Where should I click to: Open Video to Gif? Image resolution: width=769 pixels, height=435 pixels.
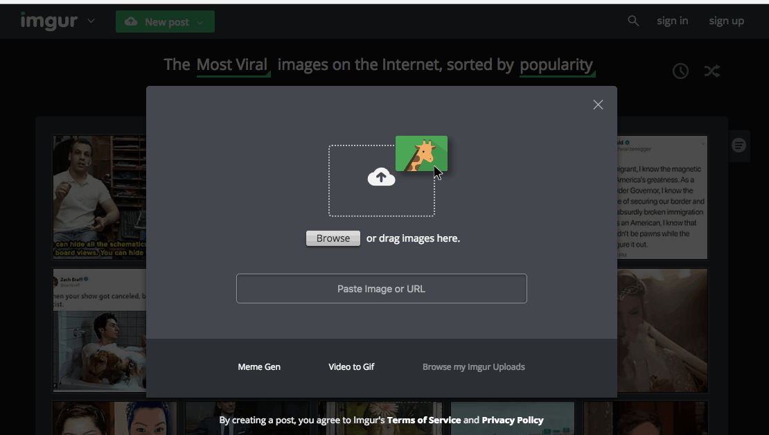[351, 367]
